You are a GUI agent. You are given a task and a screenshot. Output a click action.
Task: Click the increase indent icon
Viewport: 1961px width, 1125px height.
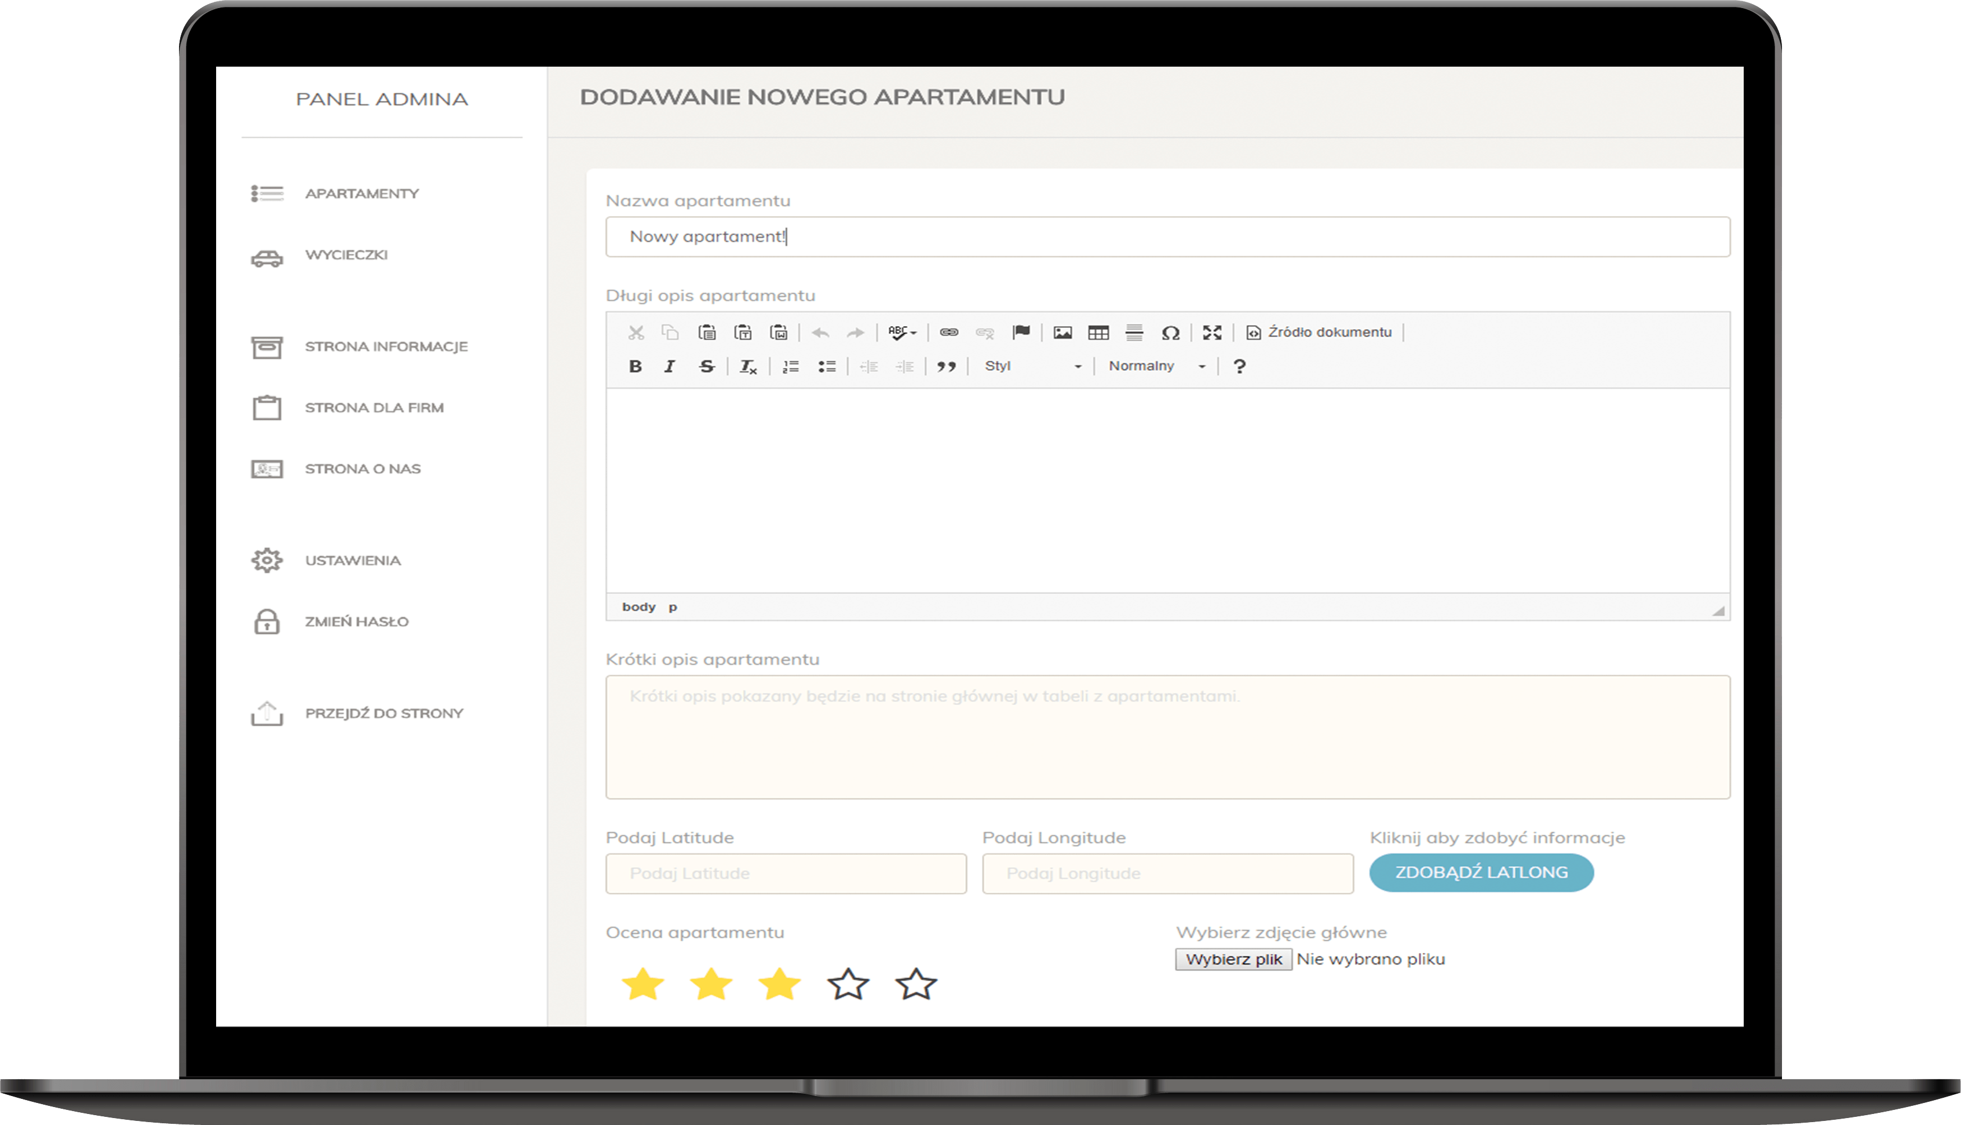[x=904, y=366]
